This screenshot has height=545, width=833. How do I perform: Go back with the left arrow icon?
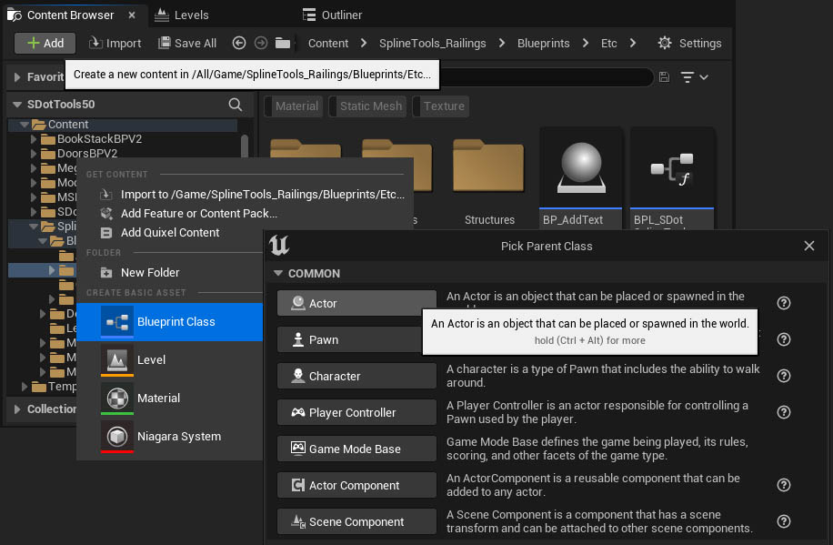(x=239, y=43)
